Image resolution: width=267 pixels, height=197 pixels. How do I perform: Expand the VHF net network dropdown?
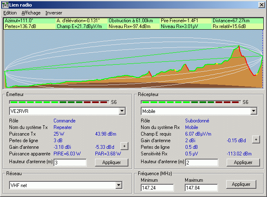[x=118, y=185]
